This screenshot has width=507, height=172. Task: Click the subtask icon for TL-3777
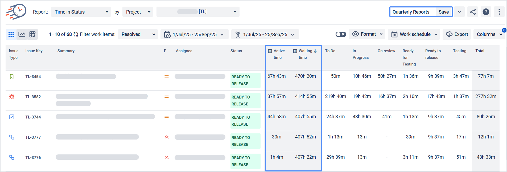point(12,137)
